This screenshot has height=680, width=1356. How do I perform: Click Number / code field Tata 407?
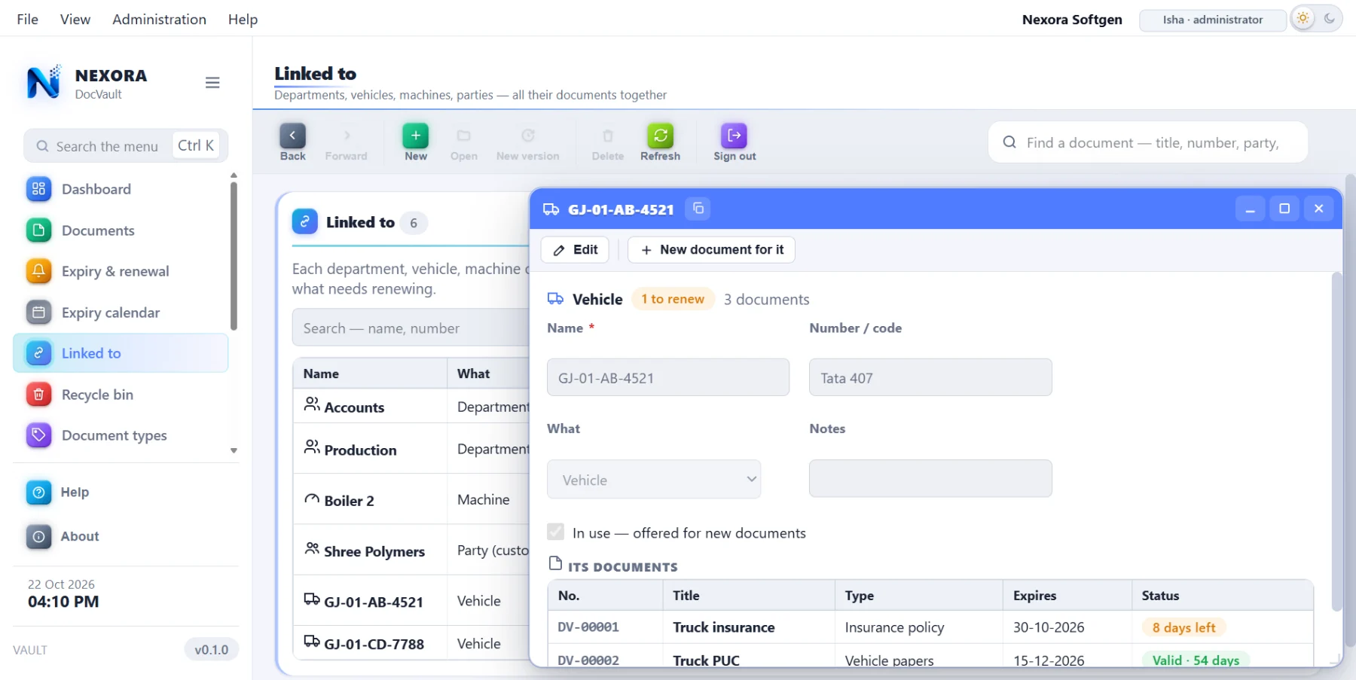pos(930,377)
